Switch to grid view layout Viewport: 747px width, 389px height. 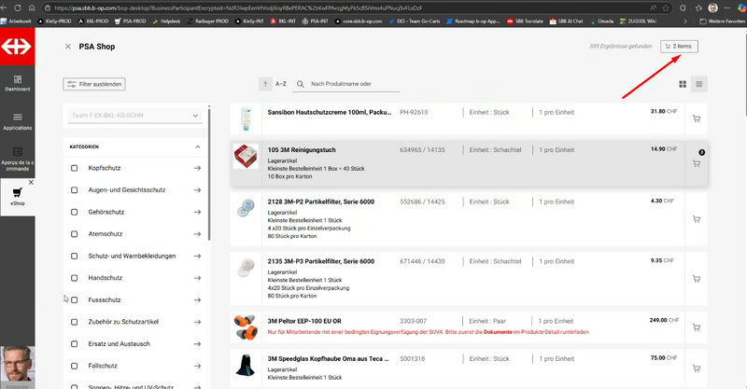(x=683, y=84)
